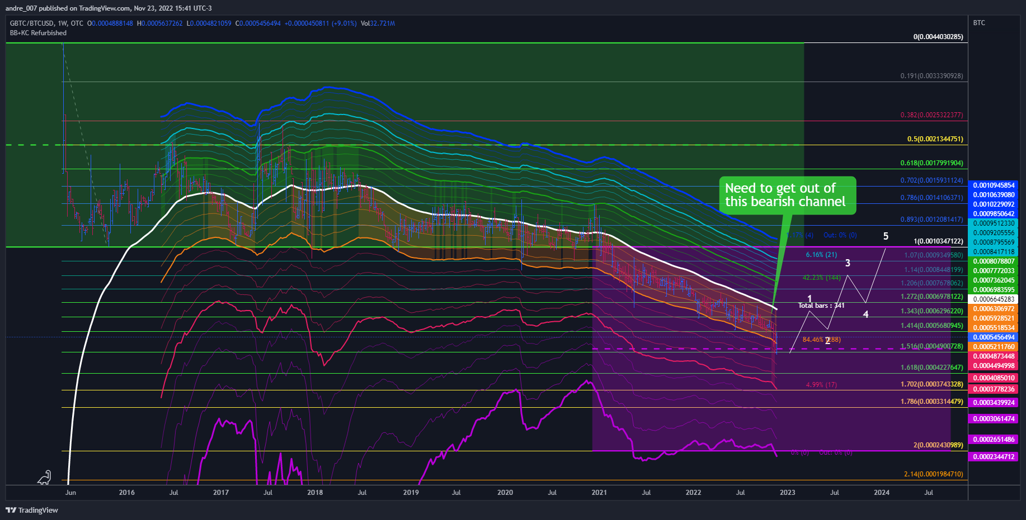1026x520 pixels.
Task: Click the low price L0.0004821059
Action: click(x=209, y=23)
